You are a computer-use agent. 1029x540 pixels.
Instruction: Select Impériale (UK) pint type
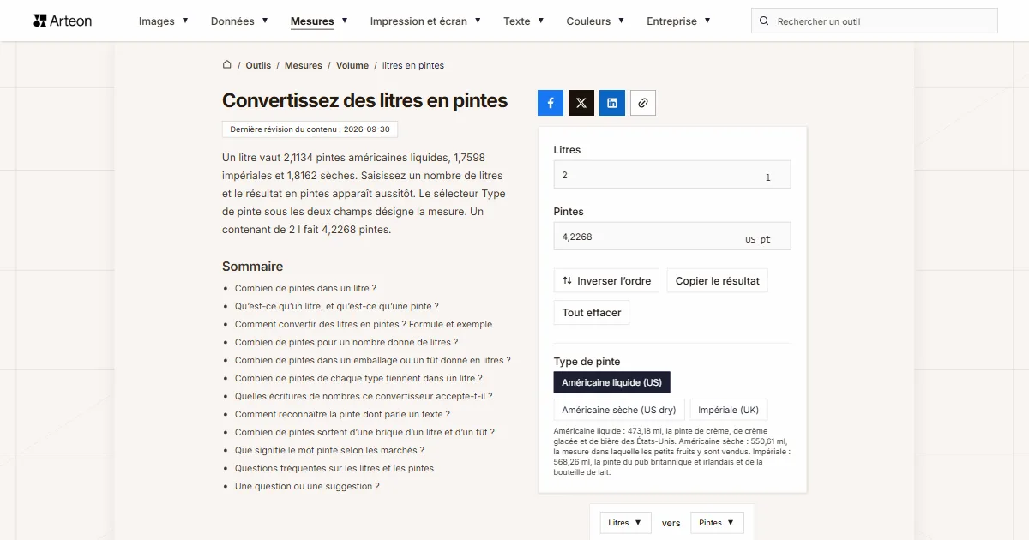(729, 410)
